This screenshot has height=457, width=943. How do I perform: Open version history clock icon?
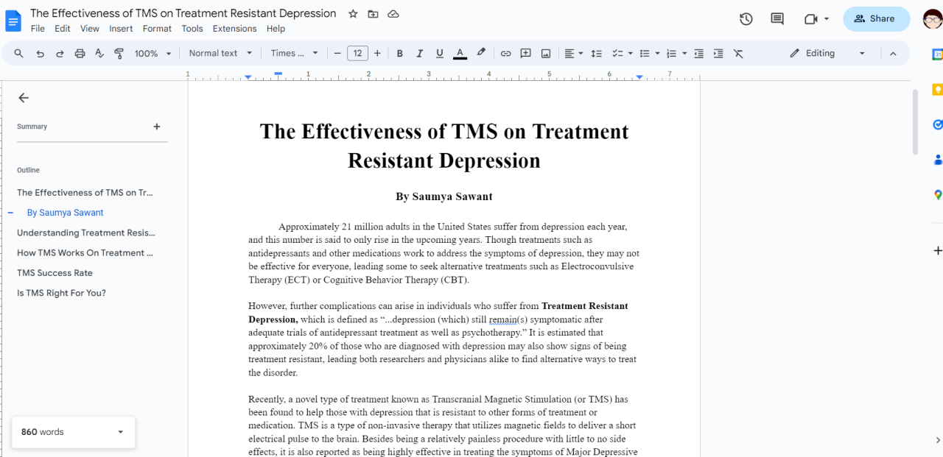click(x=746, y=19)
